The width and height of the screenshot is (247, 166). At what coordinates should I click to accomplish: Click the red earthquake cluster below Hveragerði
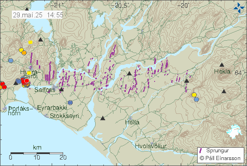coord(25,81)
